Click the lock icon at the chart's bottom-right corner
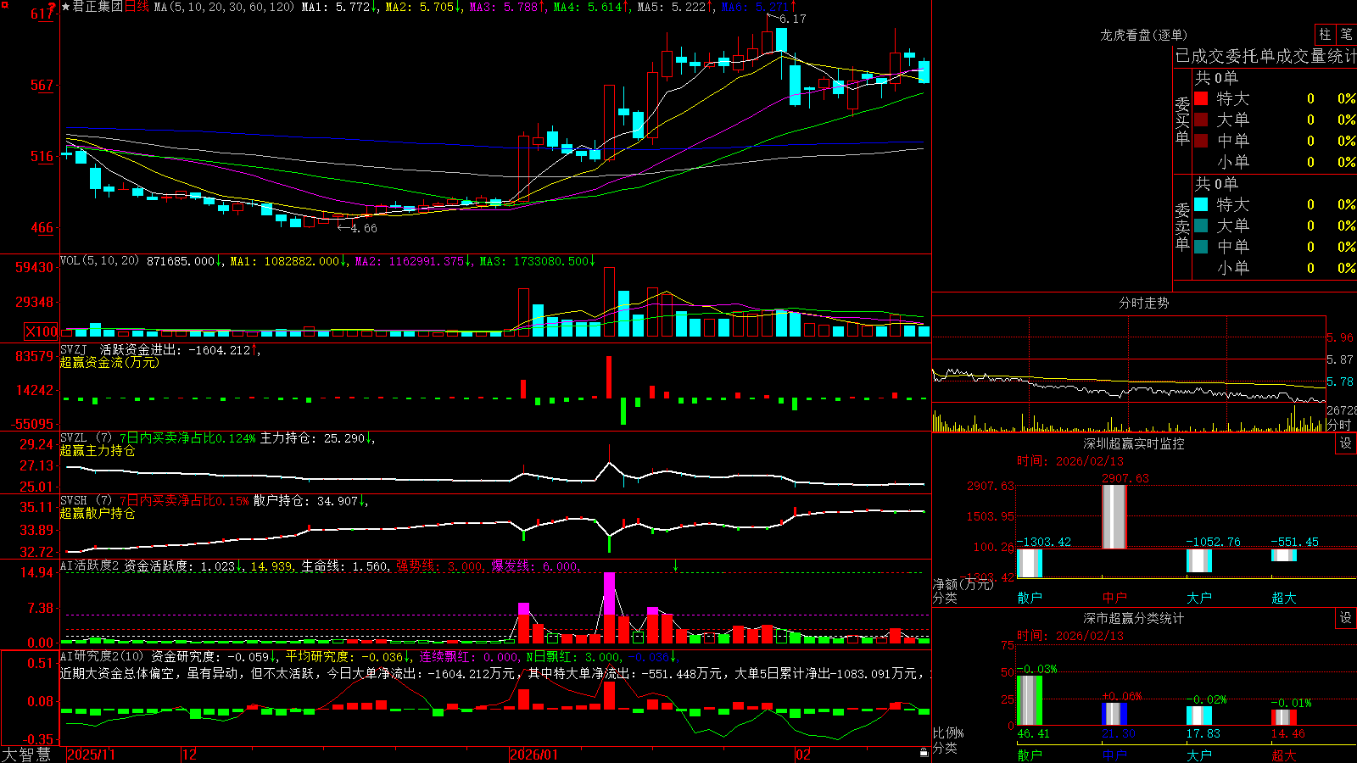1357x763 pixels. (924, 753)
